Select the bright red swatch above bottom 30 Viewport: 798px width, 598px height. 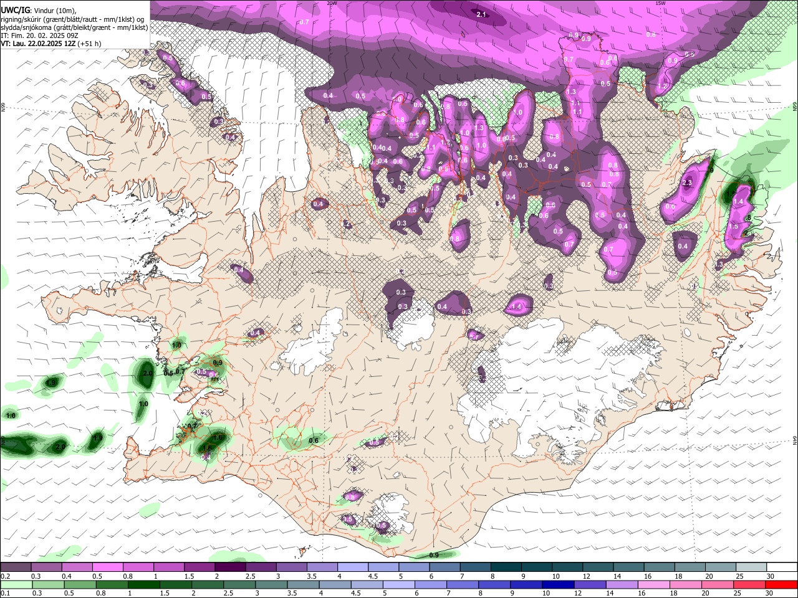pos(782,584)
